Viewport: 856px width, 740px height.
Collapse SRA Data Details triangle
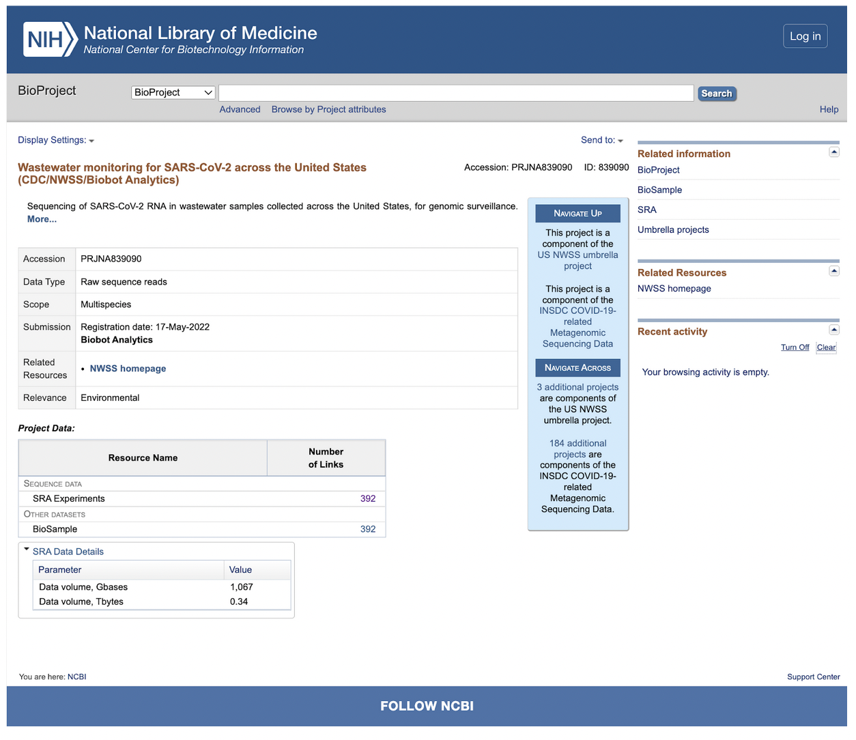coord(27,550)
